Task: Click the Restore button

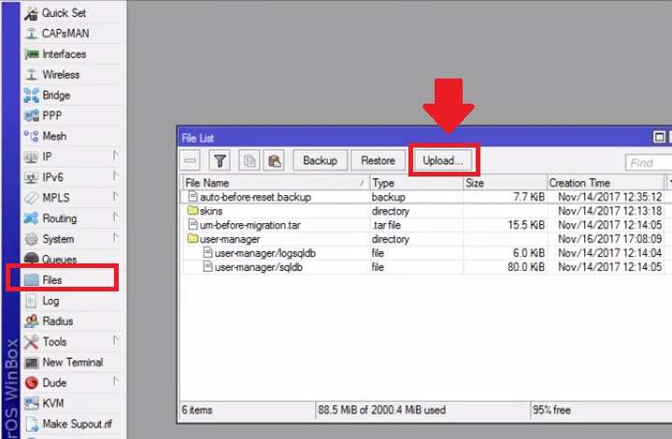Action: coord(379,161)
